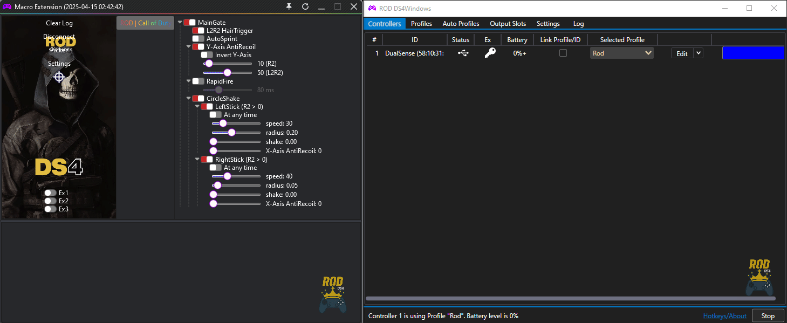The height and width of the screenshot is (323, 787).
Task: Enable the AutoSprint switch
Action: coord(198,39)
